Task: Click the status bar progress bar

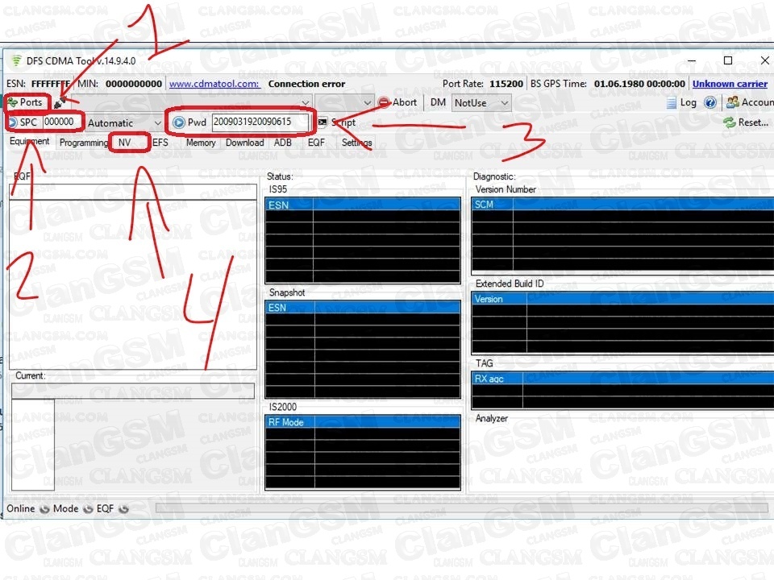Action: [x=461, y=508]
